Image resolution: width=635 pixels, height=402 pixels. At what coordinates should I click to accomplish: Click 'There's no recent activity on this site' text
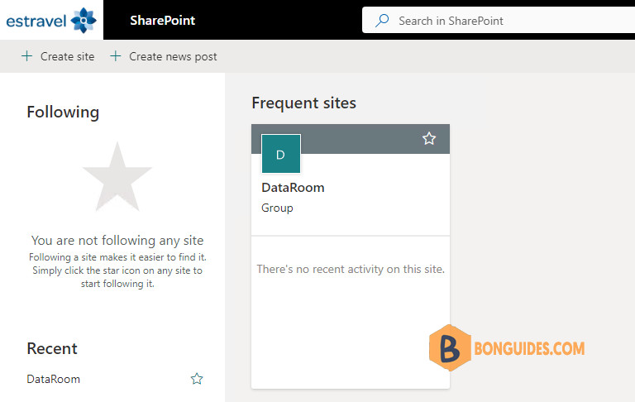click(x=351, y=269)
